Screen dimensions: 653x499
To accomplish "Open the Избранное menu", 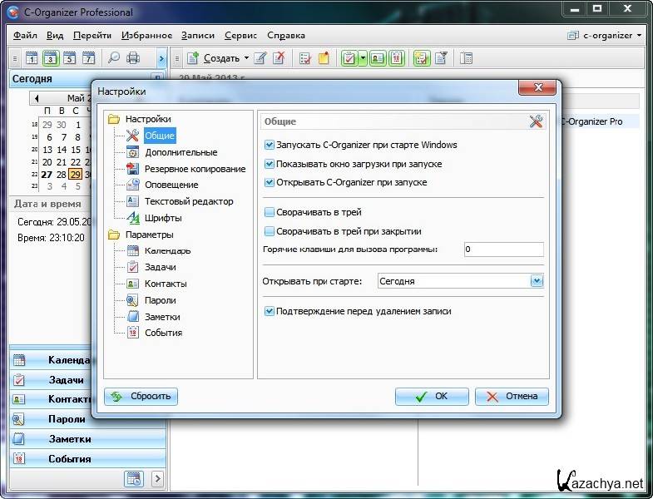I will pyautogui.click(x=146, y=36).
